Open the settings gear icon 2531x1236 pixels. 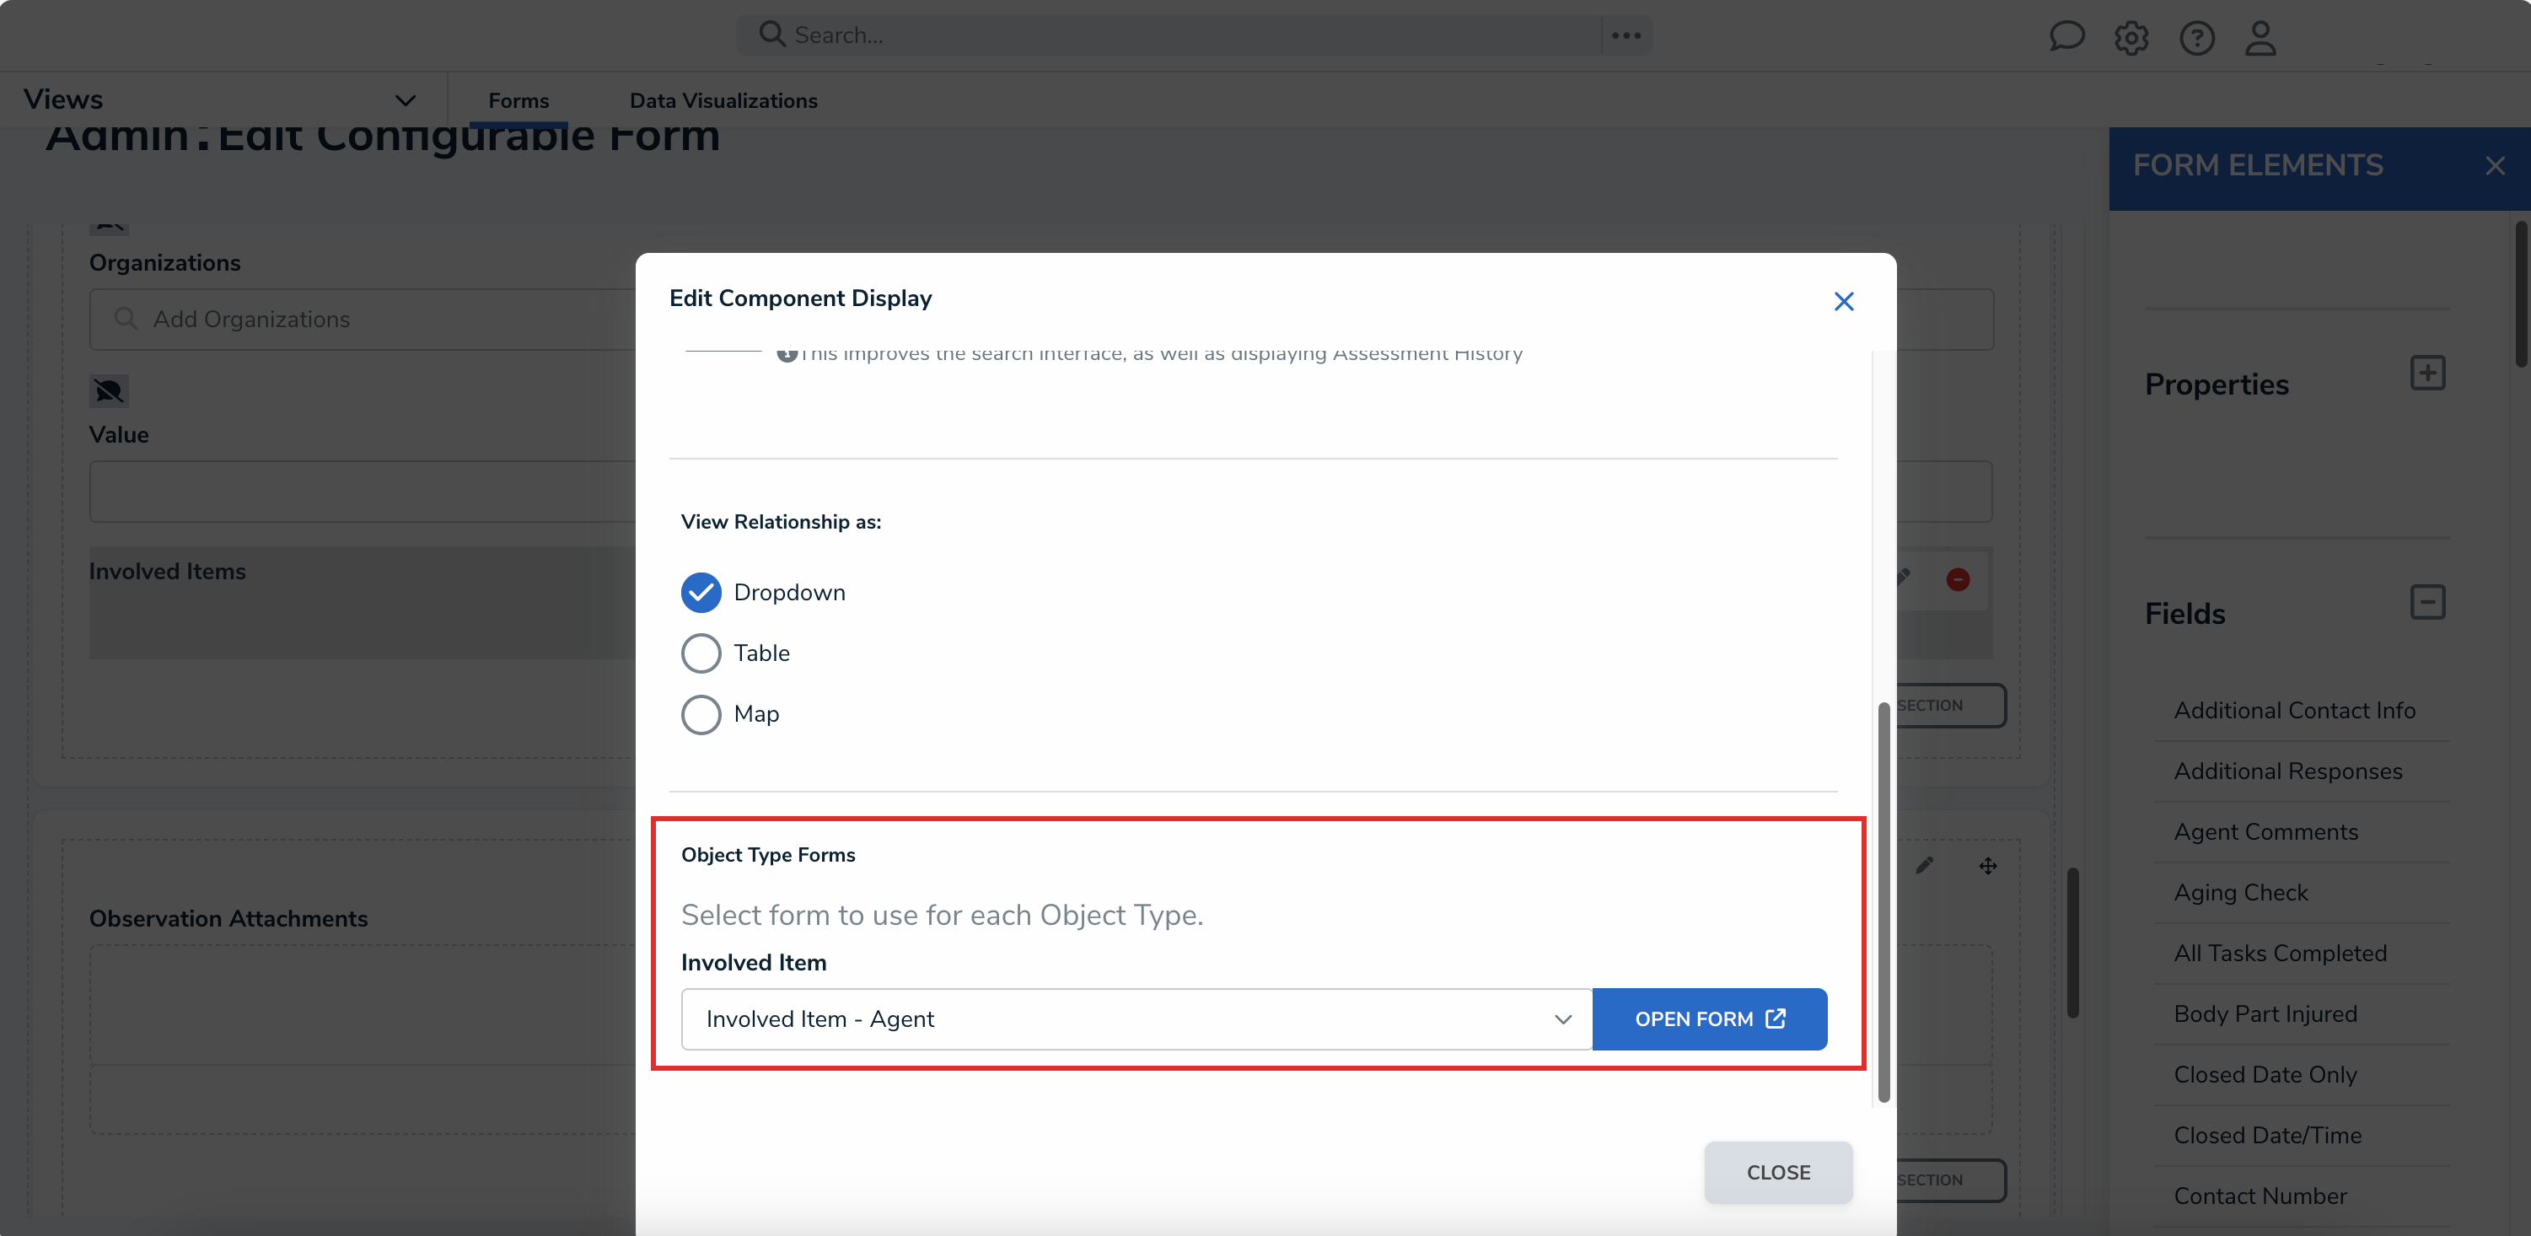click(x=2131, y=37)
